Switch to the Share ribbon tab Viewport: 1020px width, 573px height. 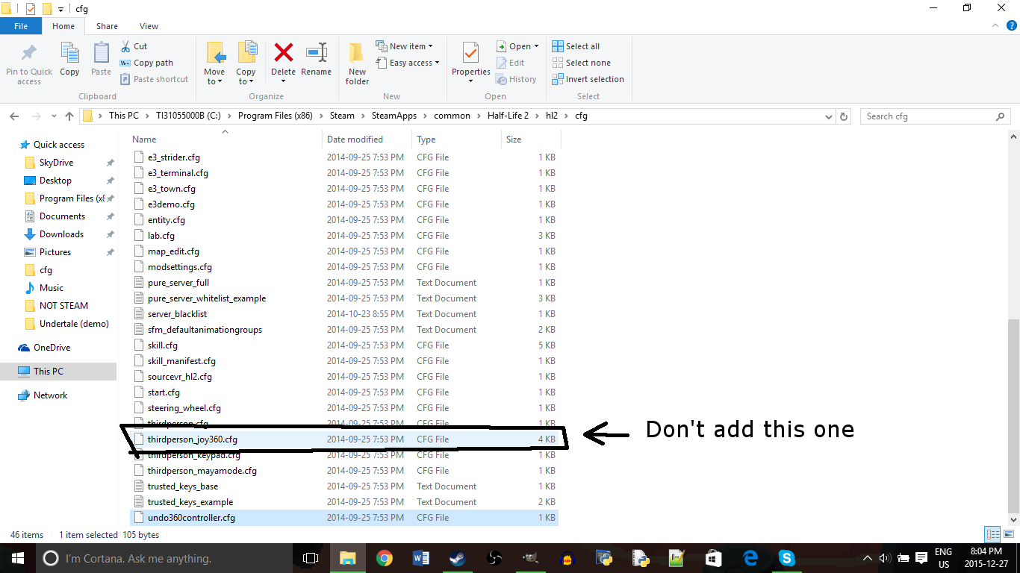[x=107, y=26]
